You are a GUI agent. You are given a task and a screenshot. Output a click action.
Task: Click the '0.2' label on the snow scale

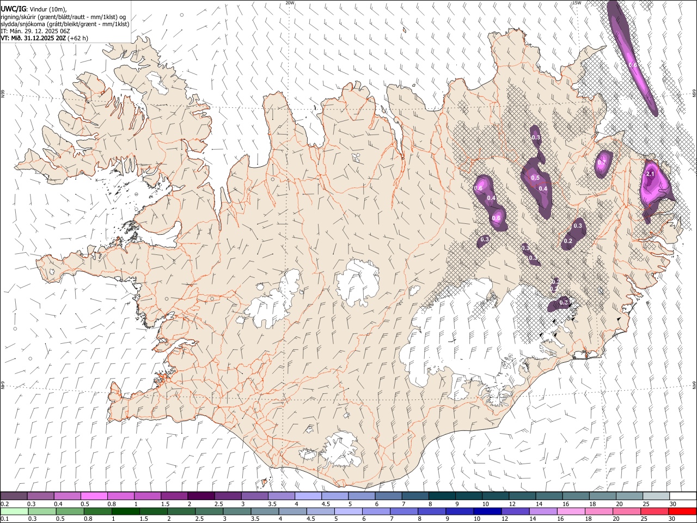pos(4,504)
